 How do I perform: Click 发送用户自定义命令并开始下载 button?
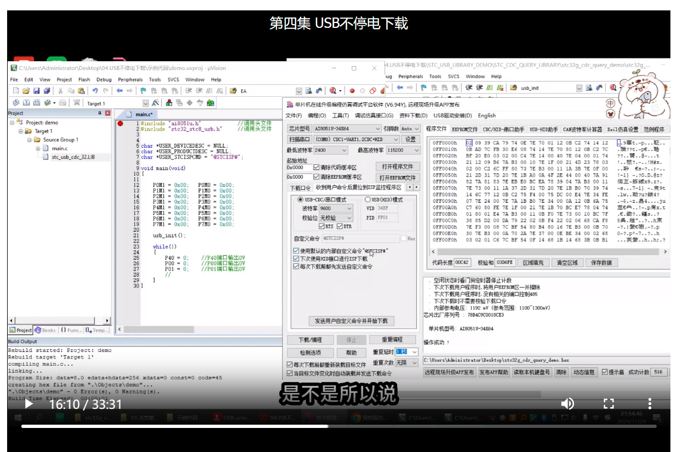pos(351,321)
